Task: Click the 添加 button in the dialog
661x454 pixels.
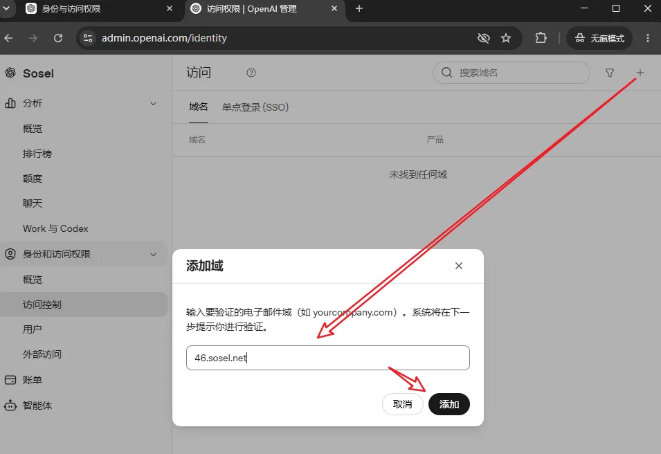Action: click(x=449, y=404)
